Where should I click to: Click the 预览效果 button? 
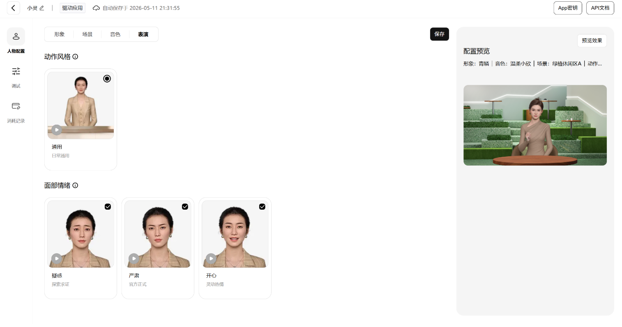[592, 41]
